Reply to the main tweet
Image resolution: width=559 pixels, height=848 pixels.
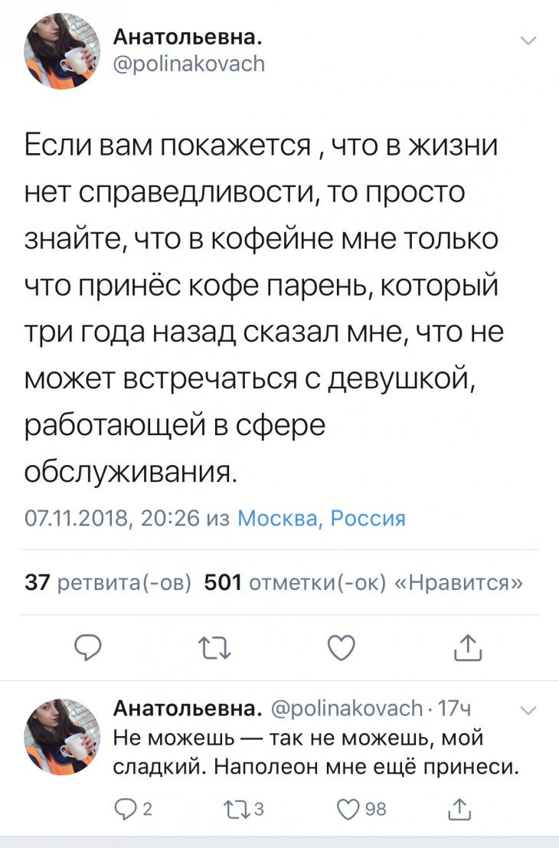[x=89, y=647]
